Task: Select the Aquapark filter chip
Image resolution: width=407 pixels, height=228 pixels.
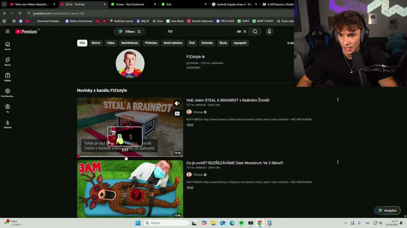Action: (240, 43)
